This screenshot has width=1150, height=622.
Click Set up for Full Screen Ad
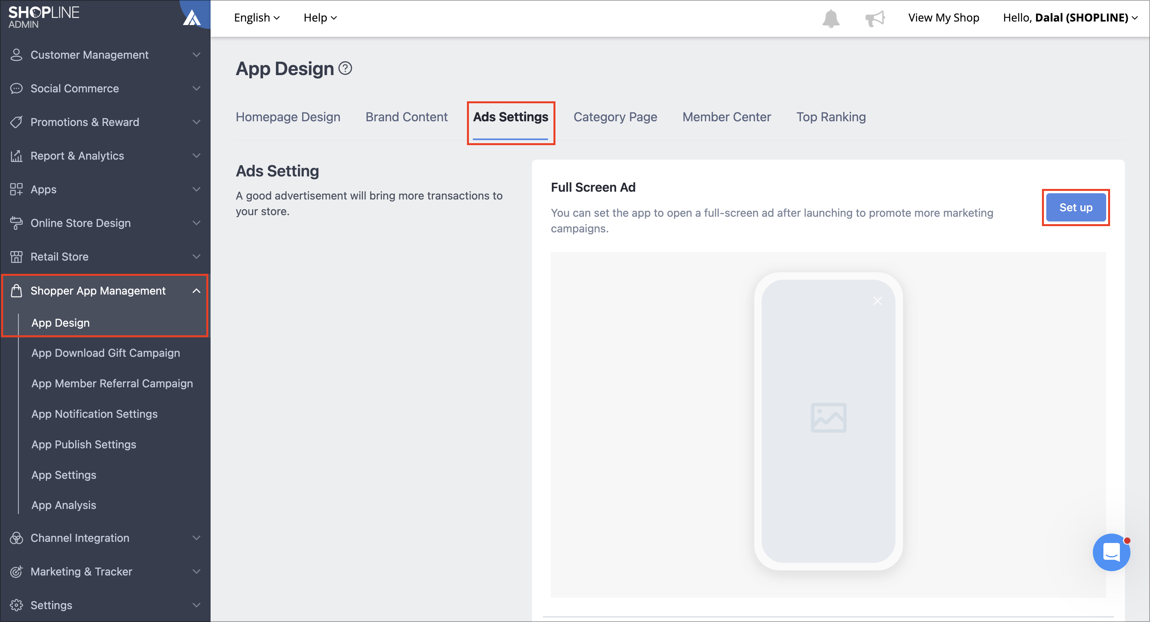1076,207
